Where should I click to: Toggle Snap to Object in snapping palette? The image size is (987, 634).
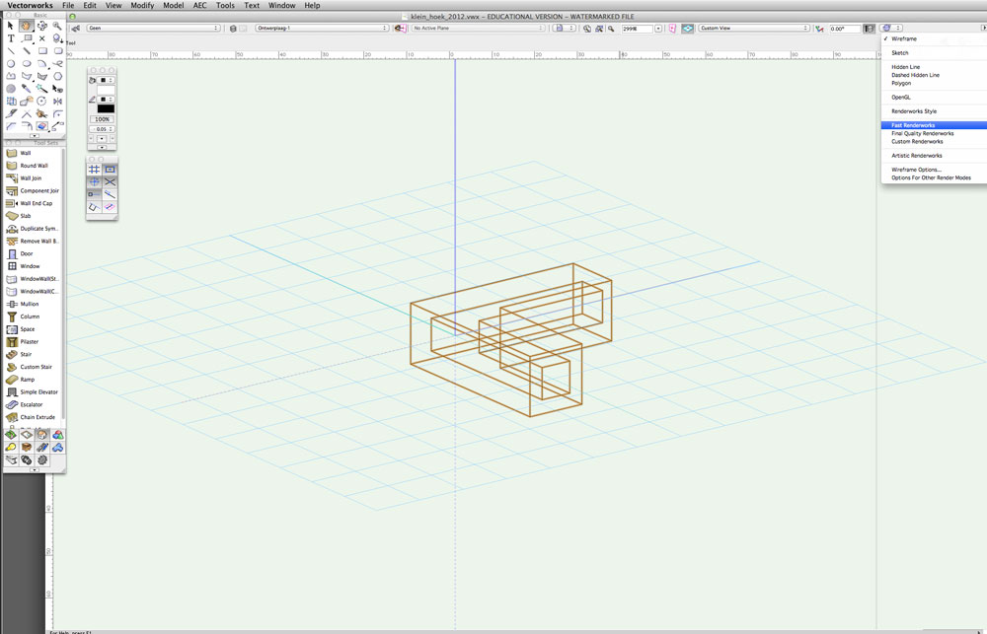(110, 170)
